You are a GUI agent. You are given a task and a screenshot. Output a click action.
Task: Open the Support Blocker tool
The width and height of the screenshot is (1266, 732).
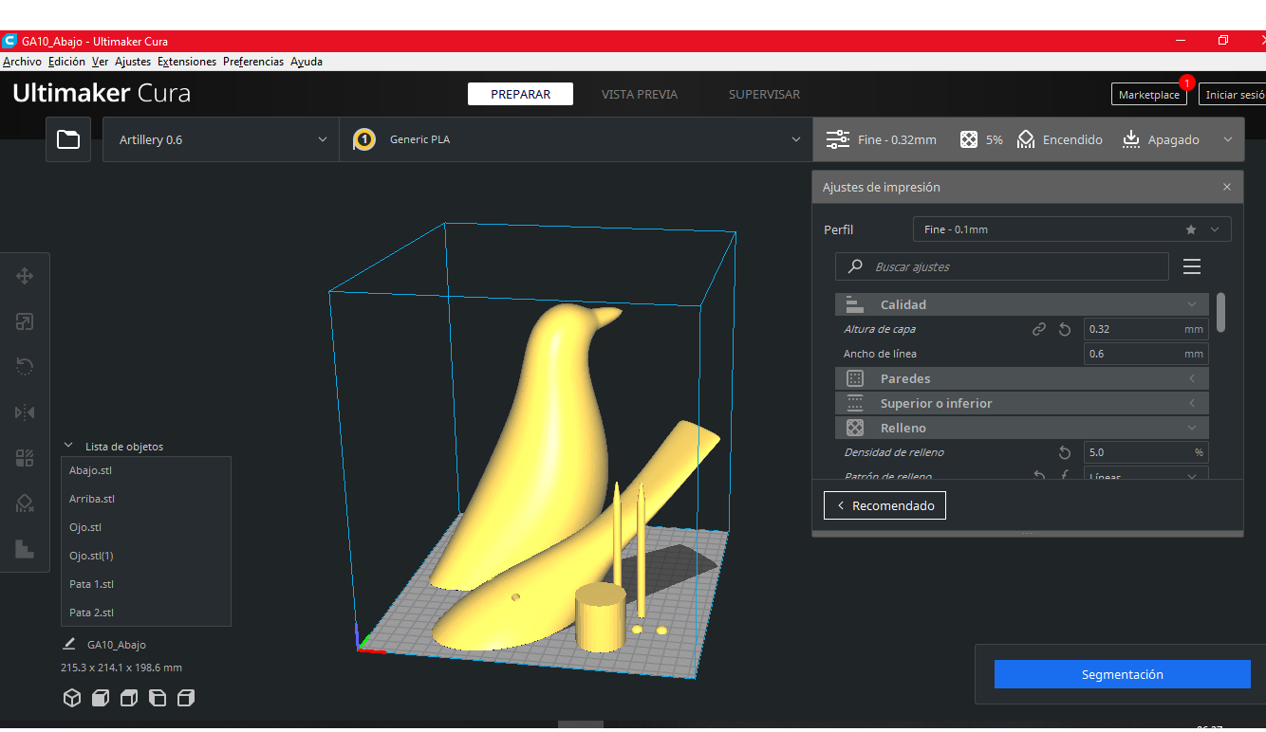[25, 503]
